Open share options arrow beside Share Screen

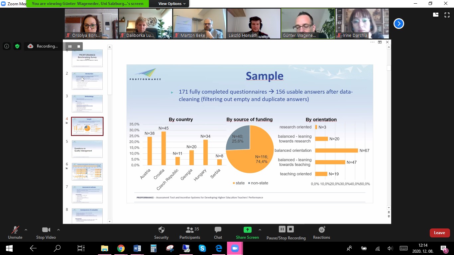[x=260, y=230]
